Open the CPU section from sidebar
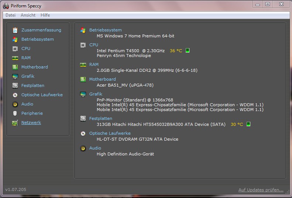Viewport: 292px width, 198px height. [x=26, y=48]
